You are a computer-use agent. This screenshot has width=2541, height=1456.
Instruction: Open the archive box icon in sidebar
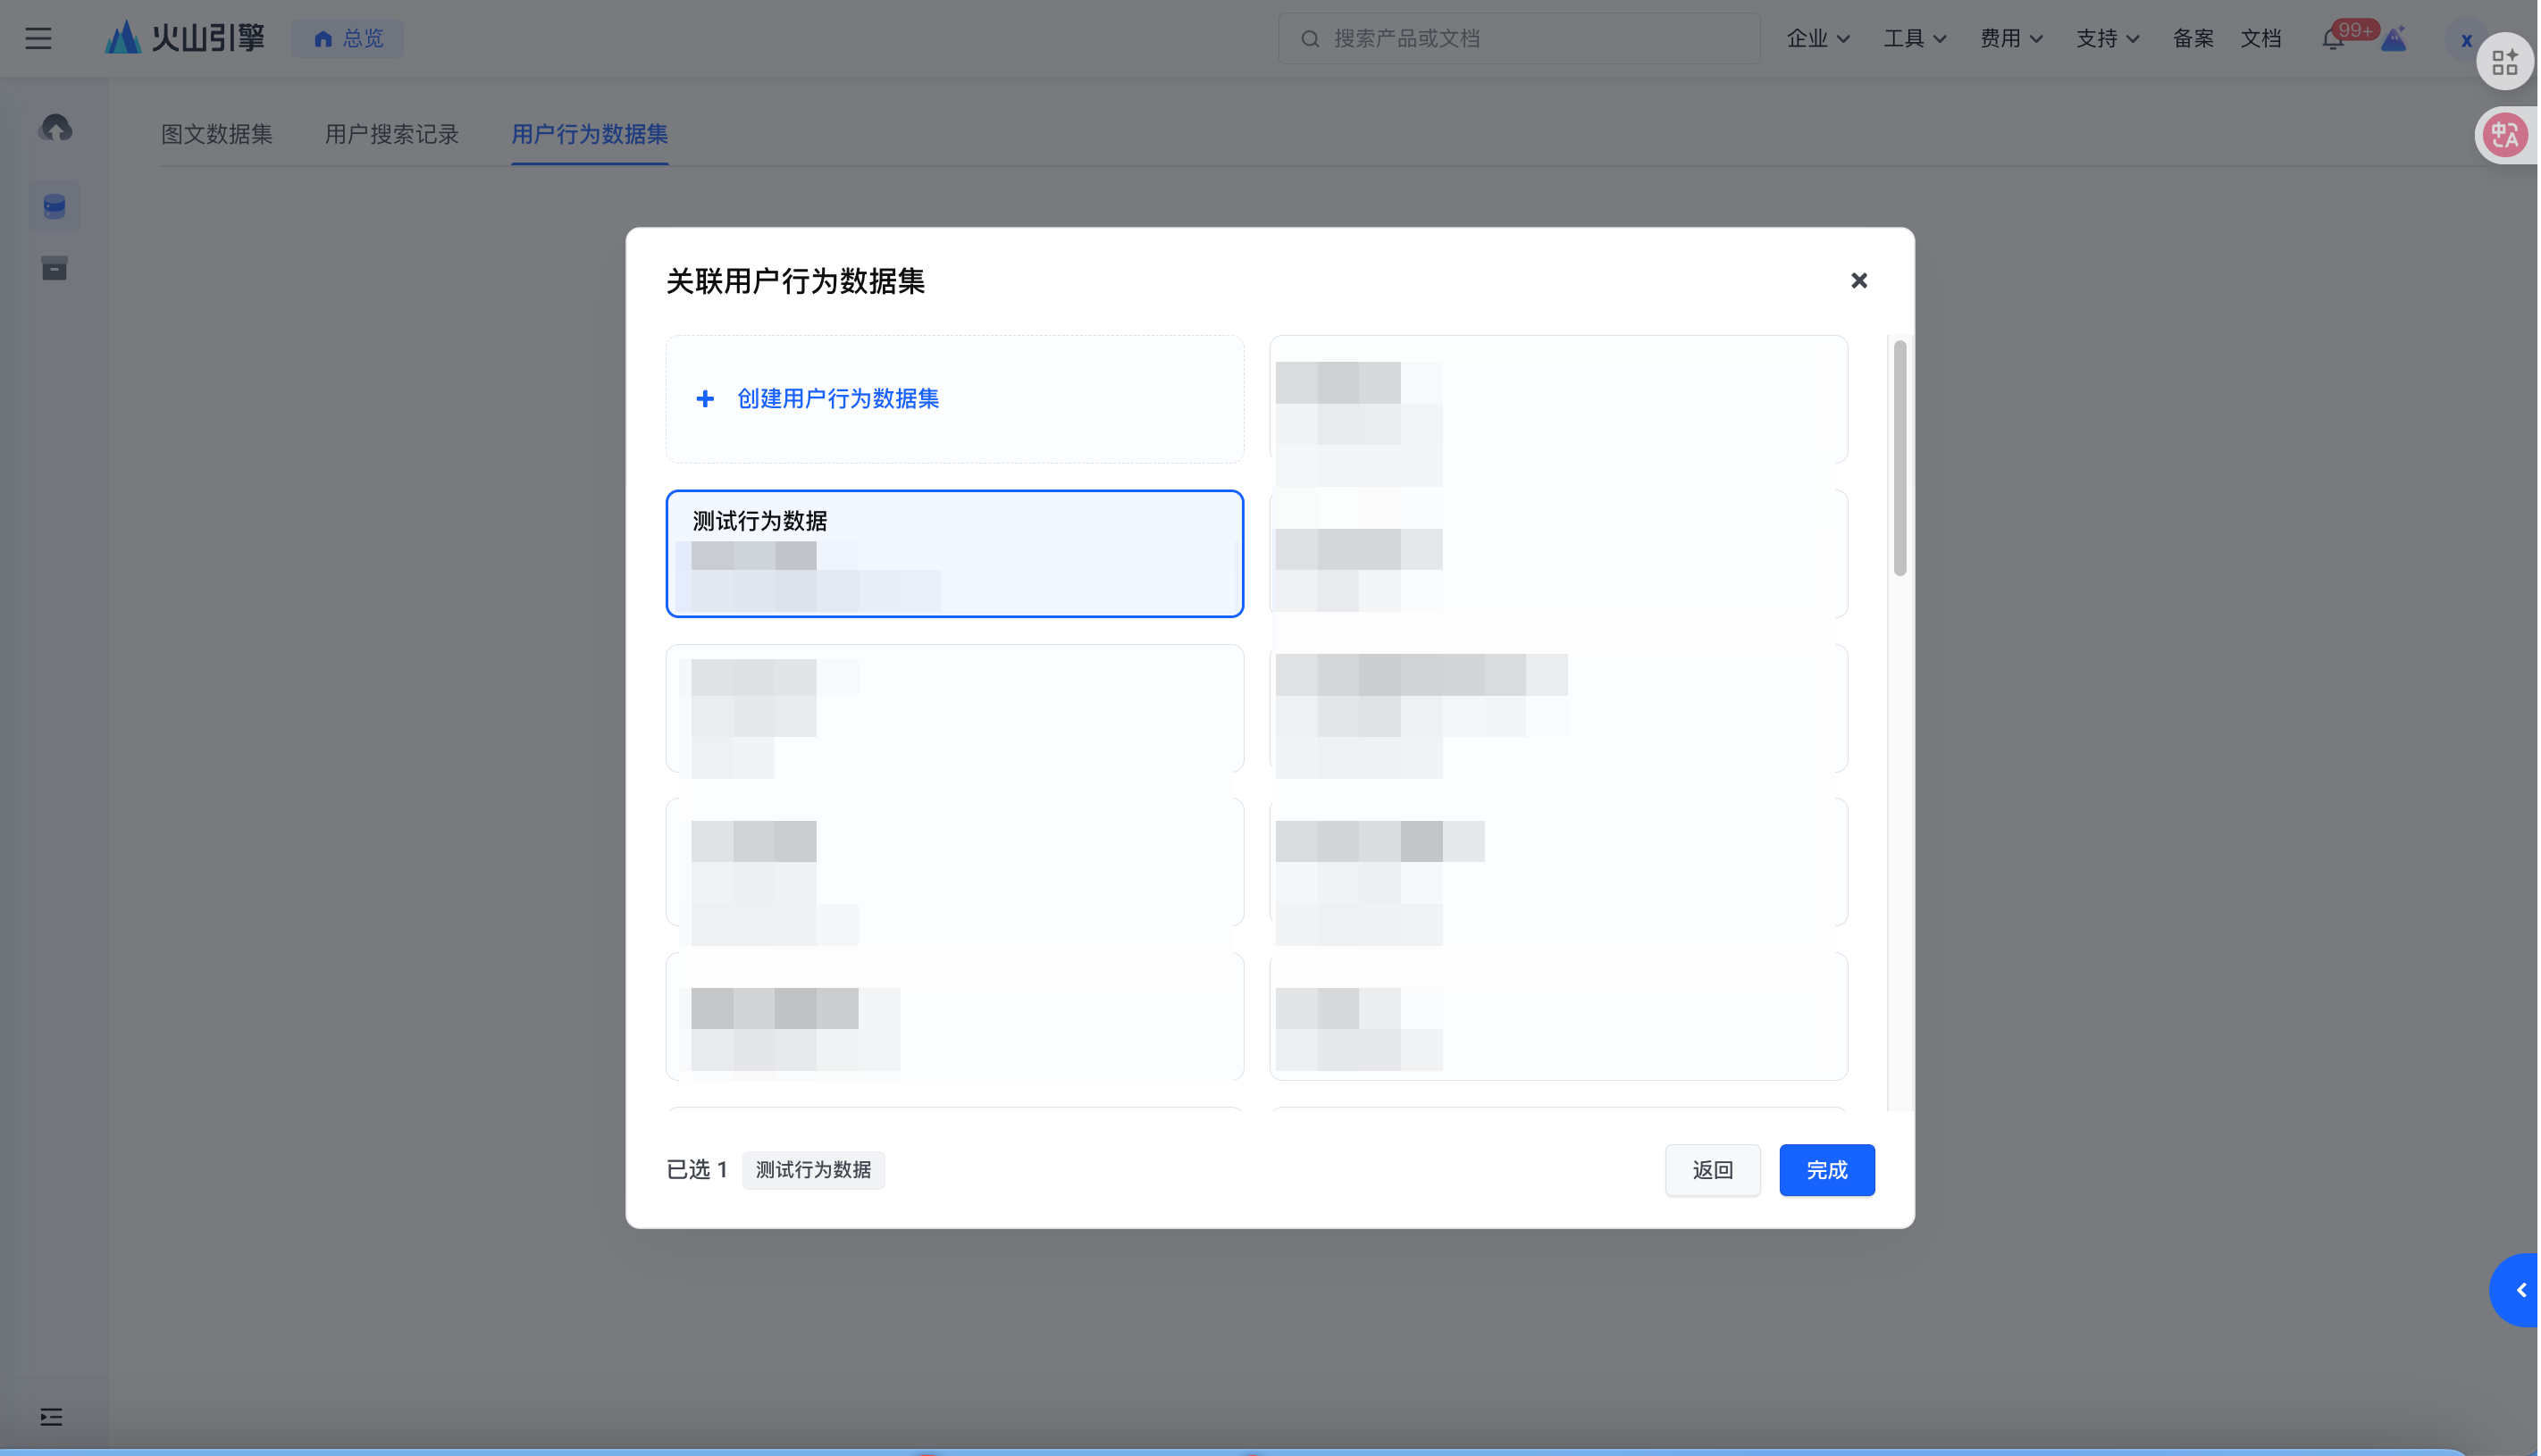[54, 268]
